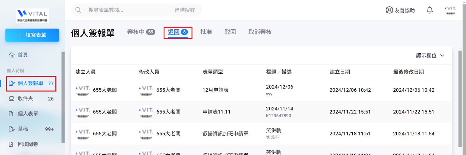Open 個人表單 in sidebar
The height and width of the screenshot is (155, 466).
[x=28, y=114]
